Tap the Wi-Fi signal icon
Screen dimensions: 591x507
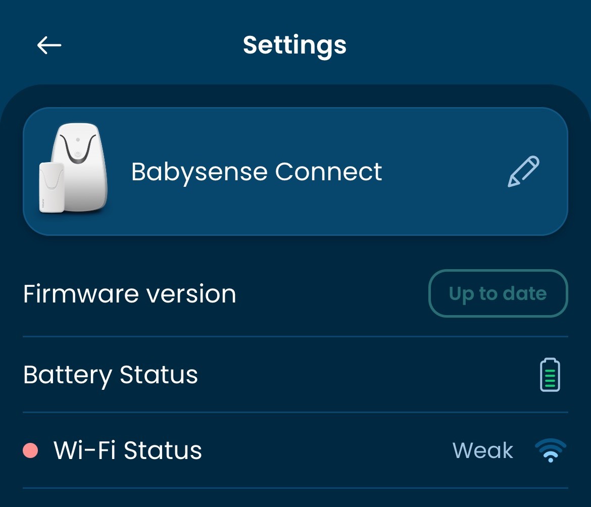coord(550,450)
